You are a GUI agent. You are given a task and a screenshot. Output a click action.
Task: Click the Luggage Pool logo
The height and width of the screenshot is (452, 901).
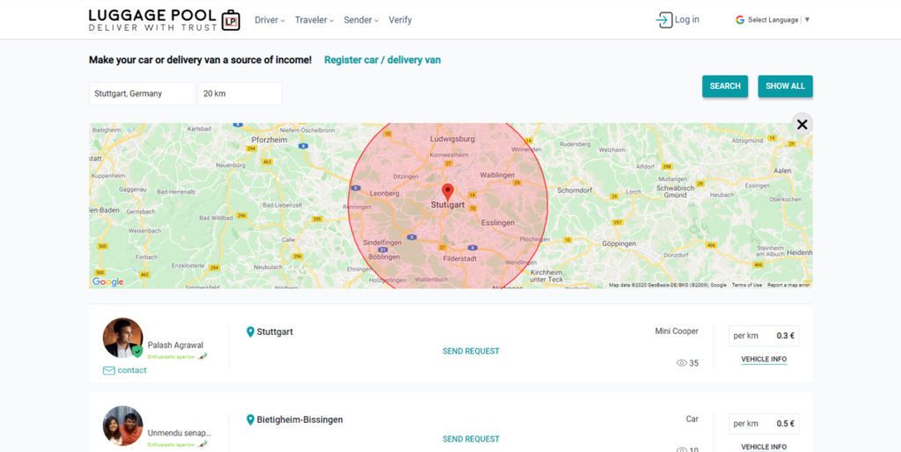[165, 19]
